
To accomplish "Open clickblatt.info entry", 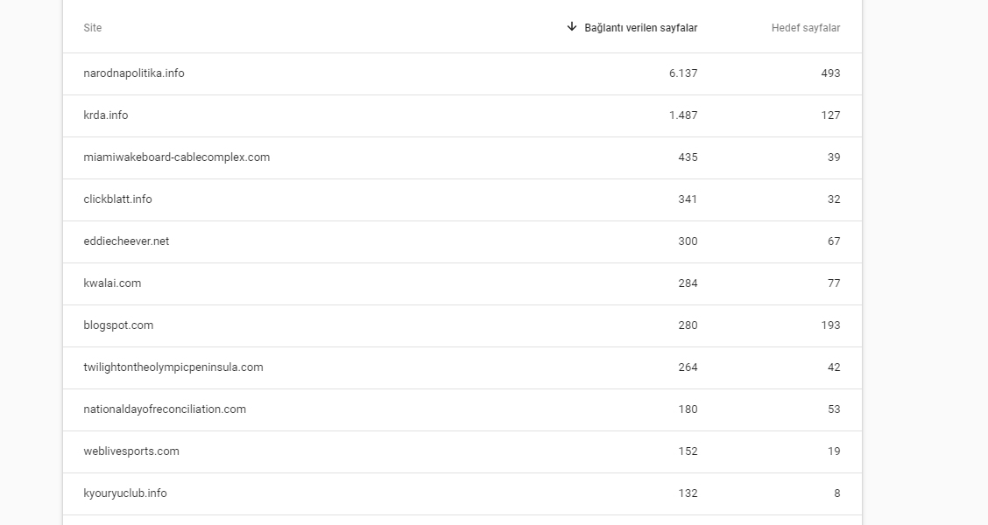I will pyautogui.click(x=462, y=199).
